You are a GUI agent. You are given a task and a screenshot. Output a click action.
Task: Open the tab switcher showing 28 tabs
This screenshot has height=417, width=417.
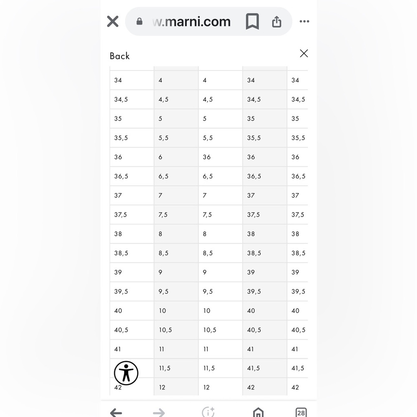(x=301, y=412)
